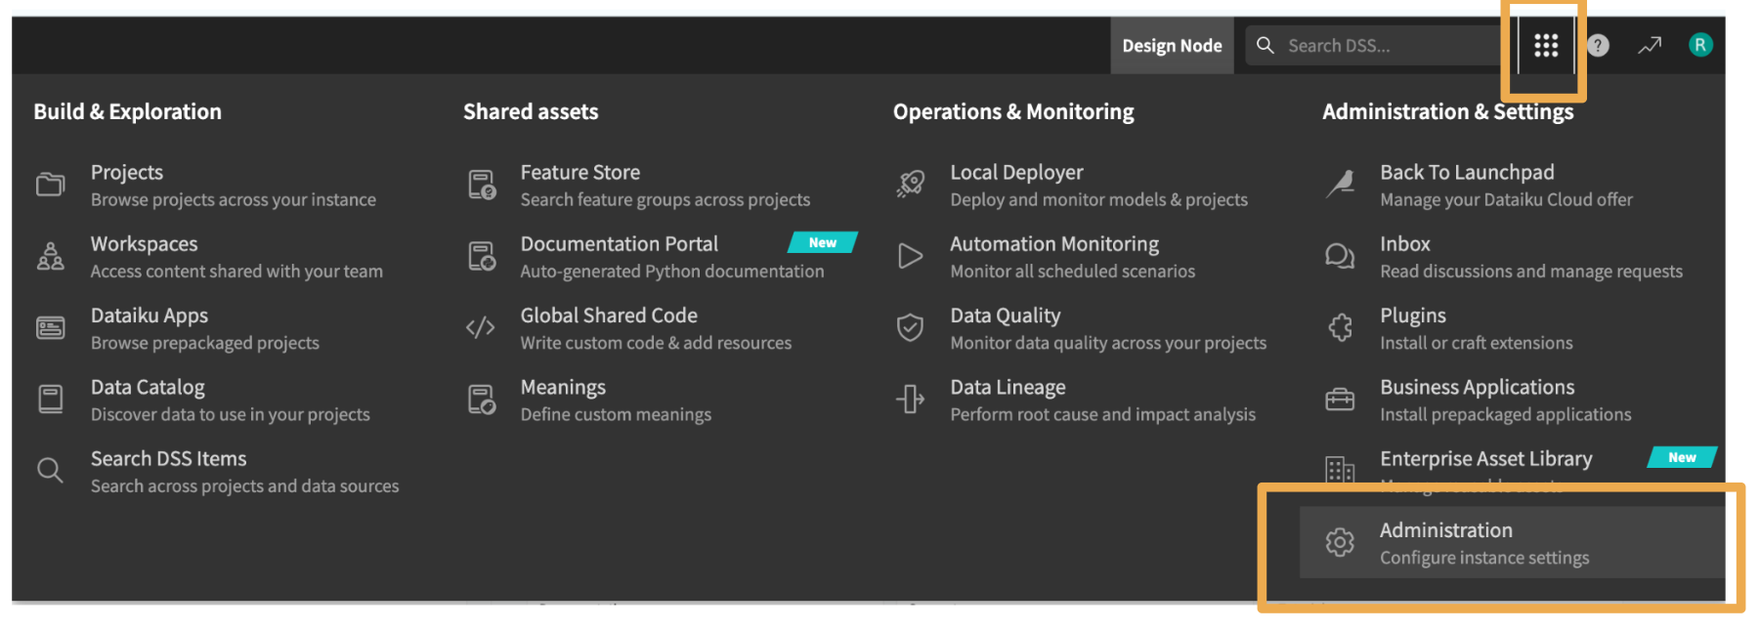Click the Global Shared Code brackets icon
The width and height of the screenshot is (1759, 631).
481,327
